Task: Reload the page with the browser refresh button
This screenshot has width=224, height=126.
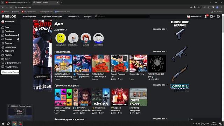Action: coord(11,7)
